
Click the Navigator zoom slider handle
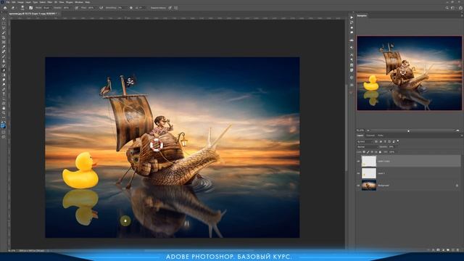(x=408, y=130)
